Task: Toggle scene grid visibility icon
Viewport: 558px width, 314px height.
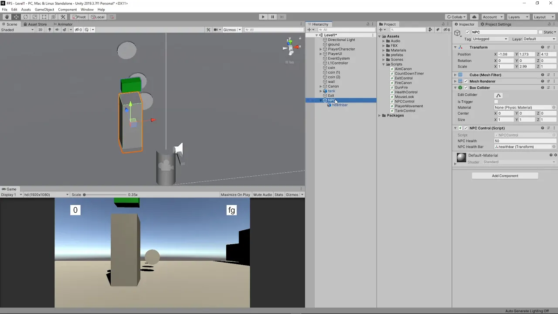Action: tap(87, 30)
